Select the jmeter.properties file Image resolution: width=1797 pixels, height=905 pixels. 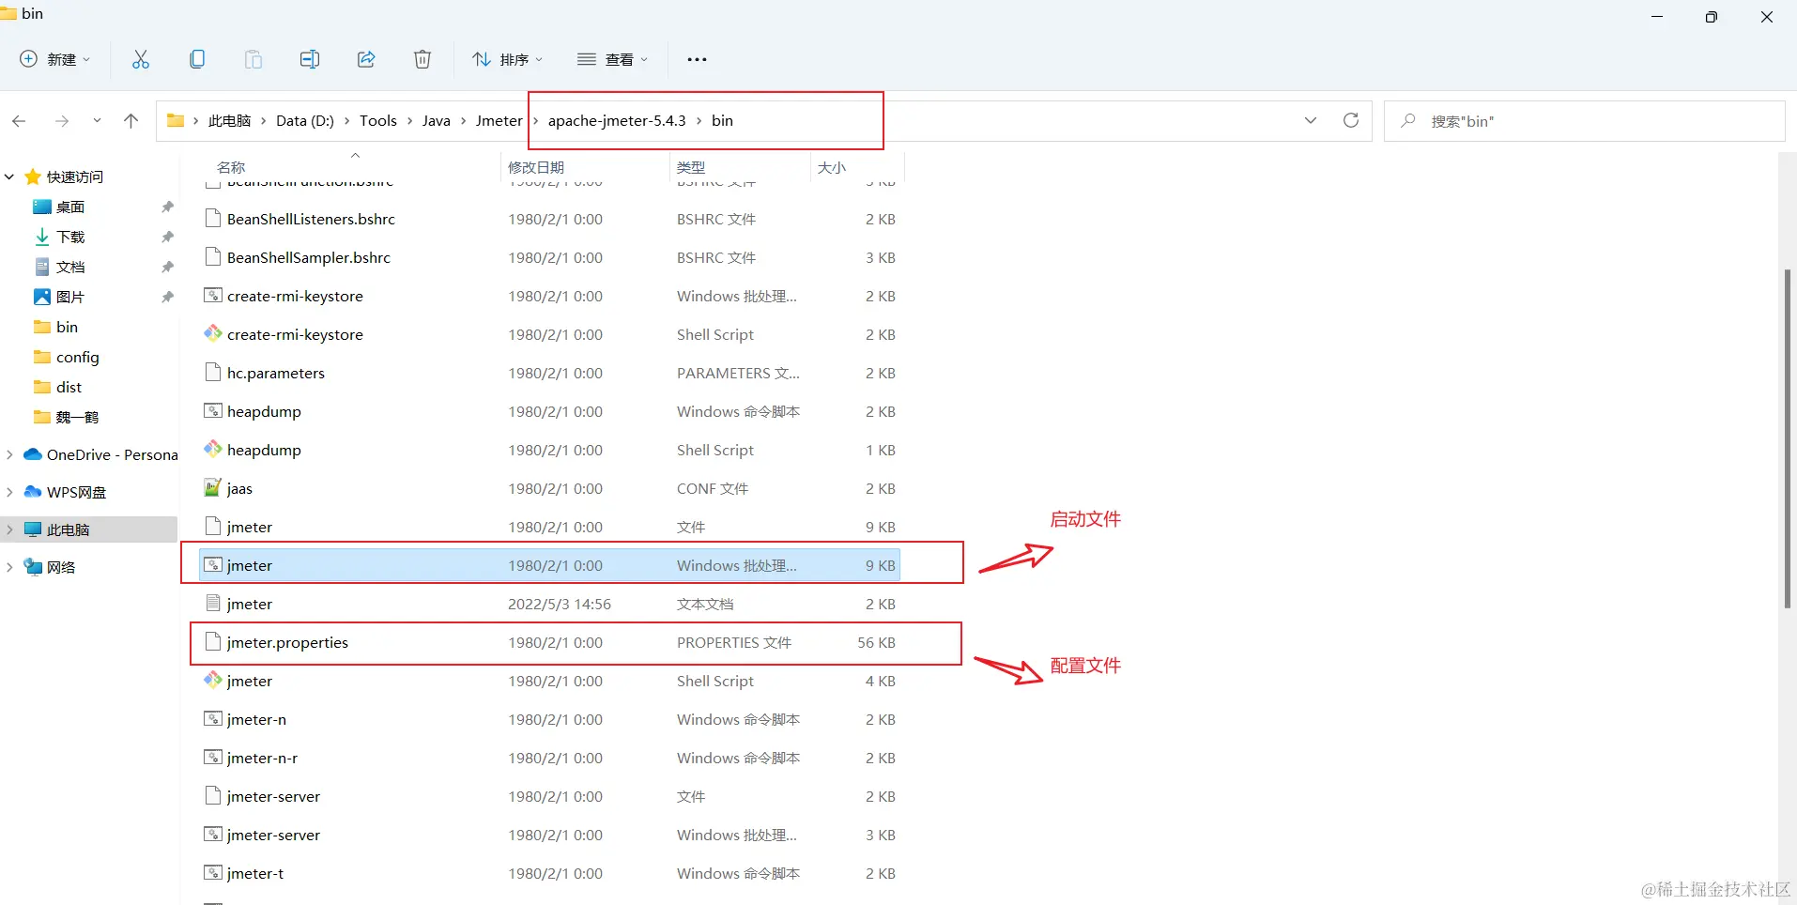[x=550, y=642]
